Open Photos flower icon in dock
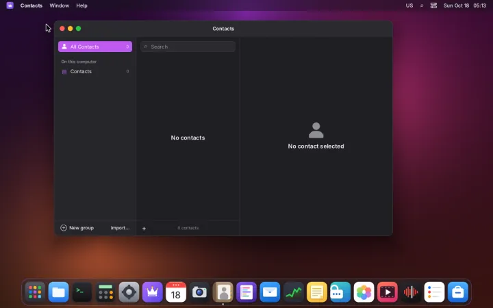493x308 pixels. click(x=364, y=292)
